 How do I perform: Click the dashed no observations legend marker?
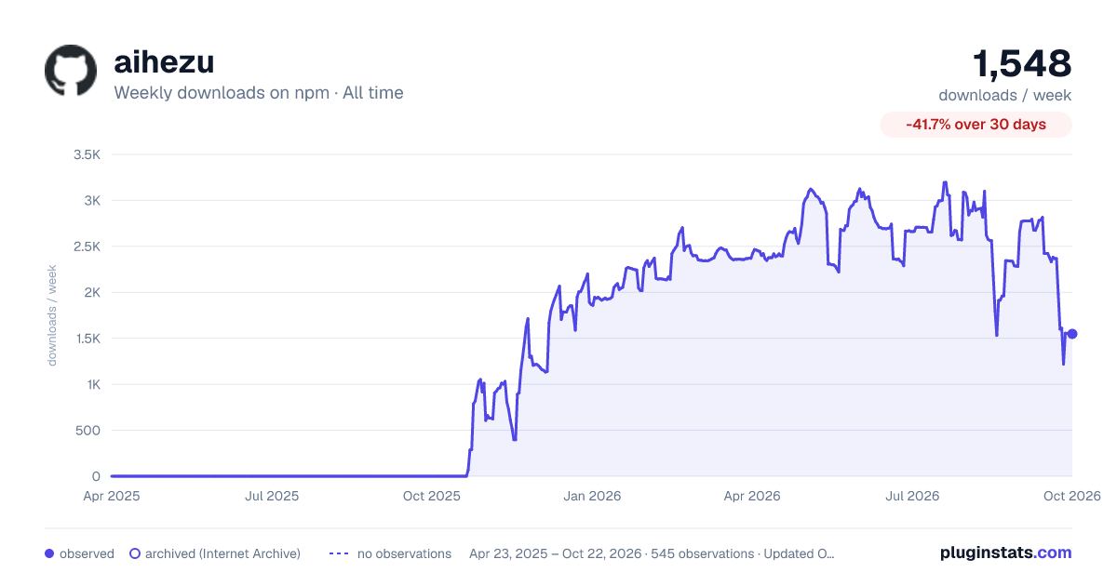pos(339,553)
